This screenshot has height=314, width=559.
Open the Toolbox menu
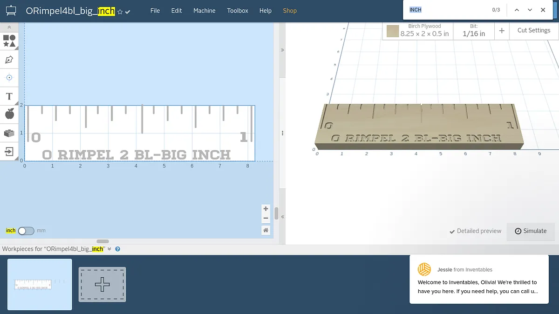(x=238, y=11)
